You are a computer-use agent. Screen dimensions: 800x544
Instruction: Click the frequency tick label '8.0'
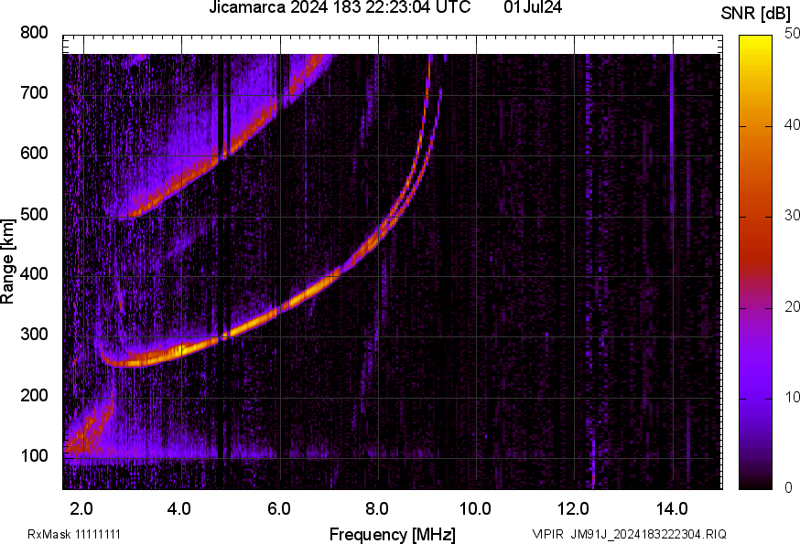tap(376, 508)
